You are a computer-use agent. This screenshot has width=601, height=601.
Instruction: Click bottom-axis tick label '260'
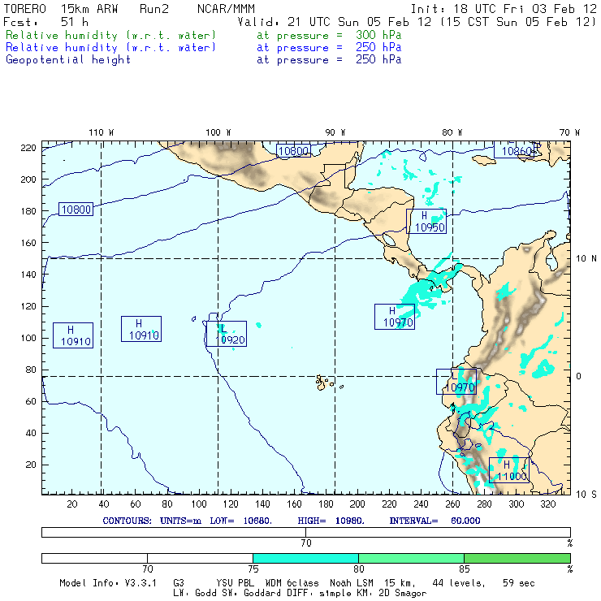[452, 504]
